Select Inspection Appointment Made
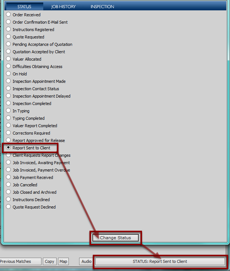The height and width of the screenshot is (271, 230). click(x=8, y=81)
